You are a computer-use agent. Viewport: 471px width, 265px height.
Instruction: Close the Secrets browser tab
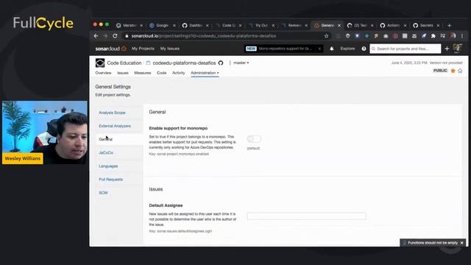[x=438, y=26]
